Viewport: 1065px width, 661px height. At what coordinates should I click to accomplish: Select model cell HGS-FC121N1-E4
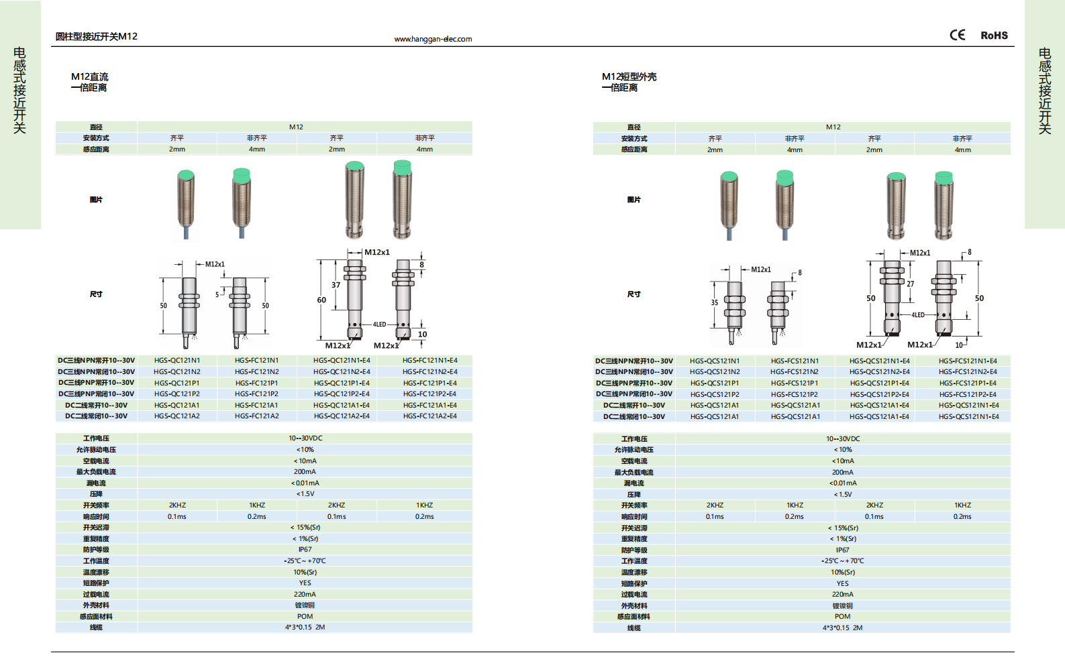[430, 361]
